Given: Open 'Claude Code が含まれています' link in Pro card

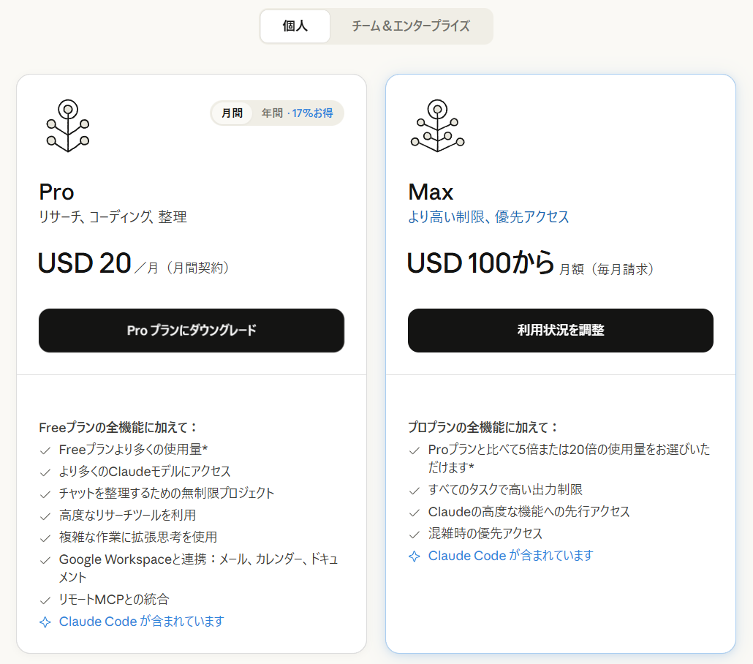Looking at the screenshot, I should pos(141,622).
